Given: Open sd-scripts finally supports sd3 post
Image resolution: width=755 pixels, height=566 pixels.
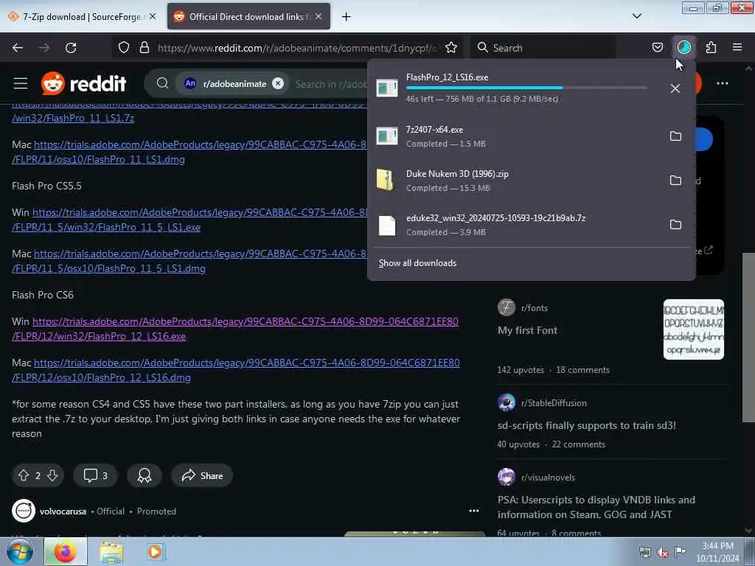Looking at the screenshot, I should 586,425.
